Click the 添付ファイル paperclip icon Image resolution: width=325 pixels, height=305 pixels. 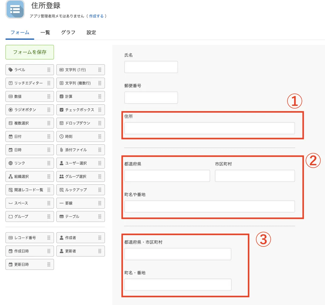62,150
